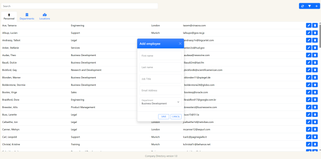Screen dimensions: 321x159
Task: Click delete trash icon for Ace, Tamarra
Action: click(315, 25)
